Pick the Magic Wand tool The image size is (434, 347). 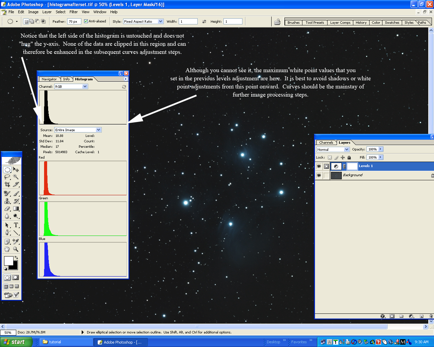coord(16,177)
